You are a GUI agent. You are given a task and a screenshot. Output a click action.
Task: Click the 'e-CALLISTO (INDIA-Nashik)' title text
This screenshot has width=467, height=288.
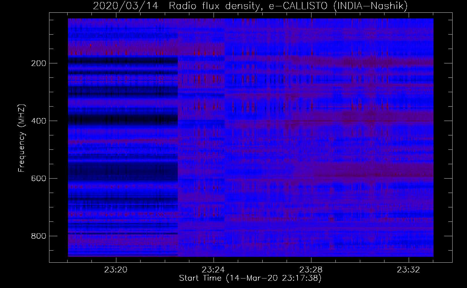point(338,6)
